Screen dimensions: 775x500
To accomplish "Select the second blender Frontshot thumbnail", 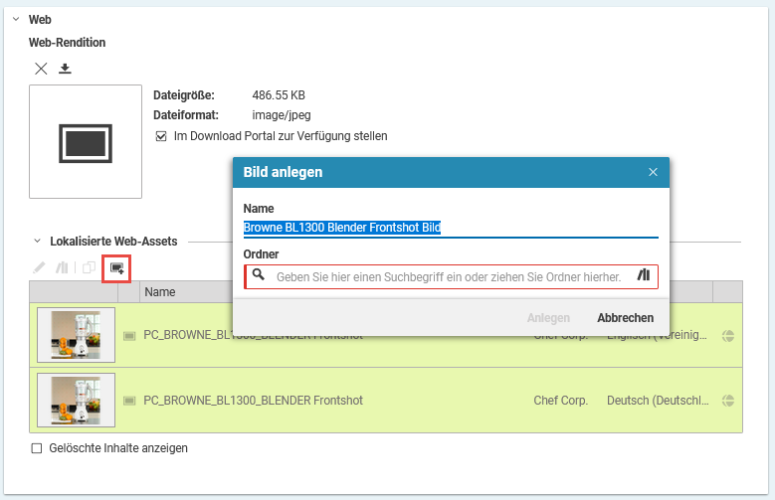I will (76, 401).
